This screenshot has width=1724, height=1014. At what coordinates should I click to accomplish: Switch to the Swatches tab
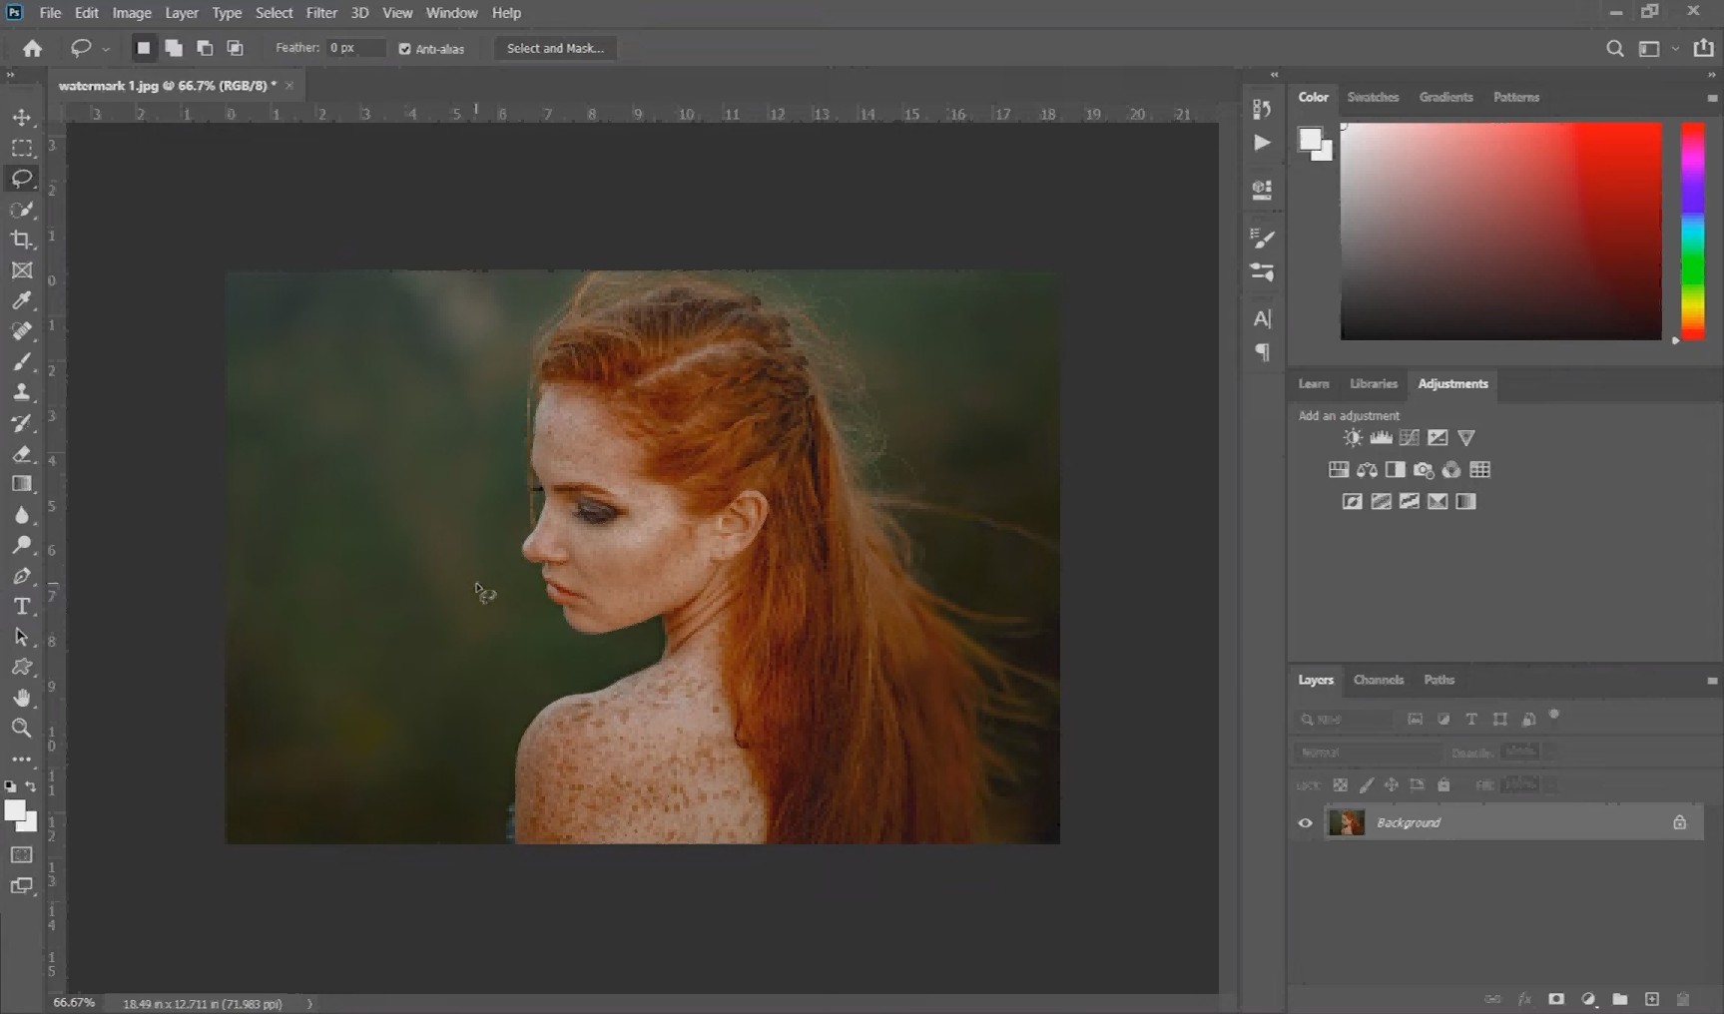1373,97
